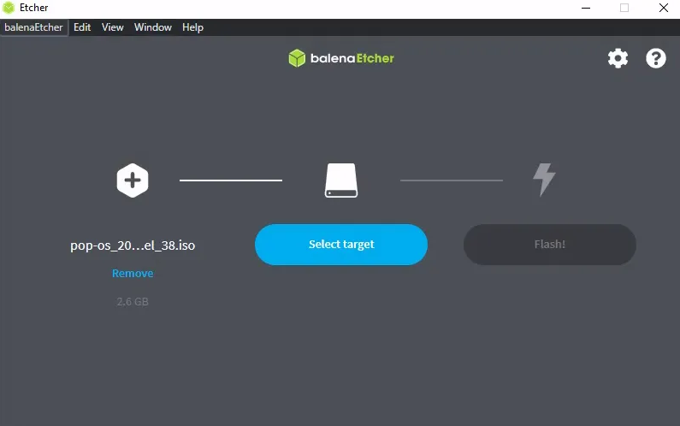Click the balenaEtcher logo header
This screenshot has height=426, width=680.
click(x=341, y=58)
